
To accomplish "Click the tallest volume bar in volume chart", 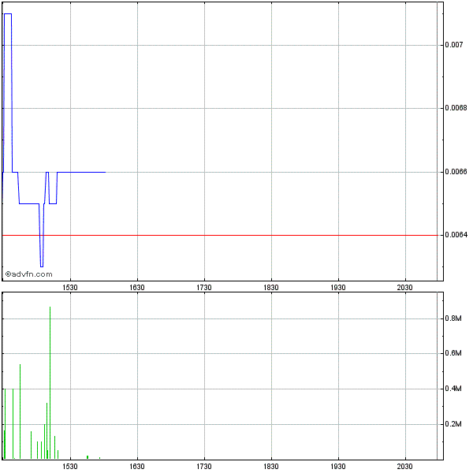I will click(50, 378).
